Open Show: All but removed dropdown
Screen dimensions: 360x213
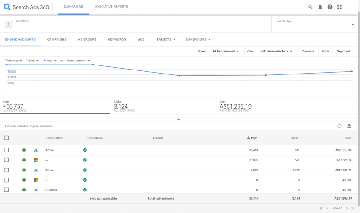pos(226,51)
